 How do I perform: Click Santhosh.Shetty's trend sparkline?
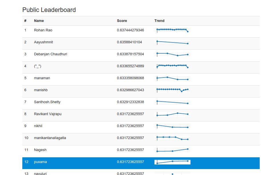pos(172,102)
